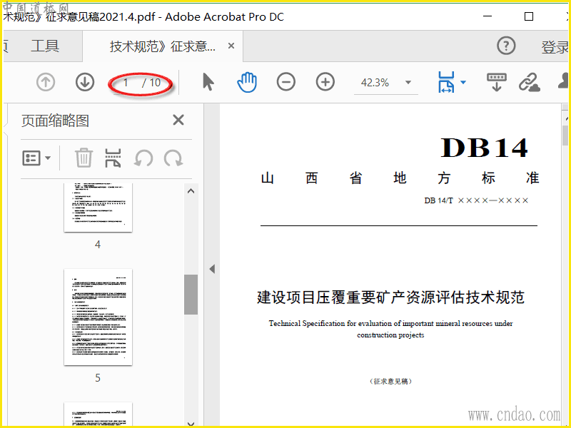Select page 4 thumbnail
The height and width of the screenshot is (428, 571).
click(98, 208)
